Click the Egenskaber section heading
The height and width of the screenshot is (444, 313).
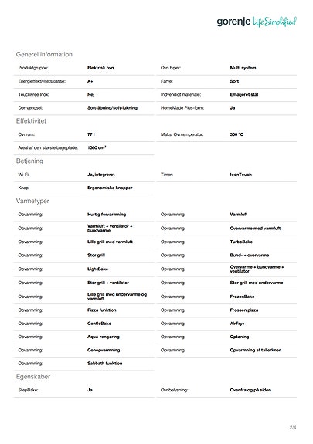[x=33, y=377]
